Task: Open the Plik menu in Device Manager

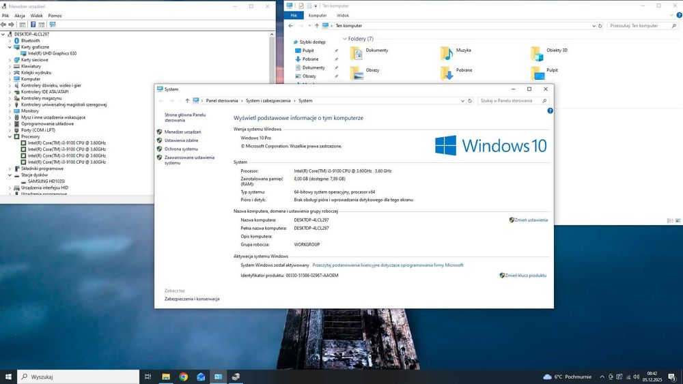Action: [5, 16]
